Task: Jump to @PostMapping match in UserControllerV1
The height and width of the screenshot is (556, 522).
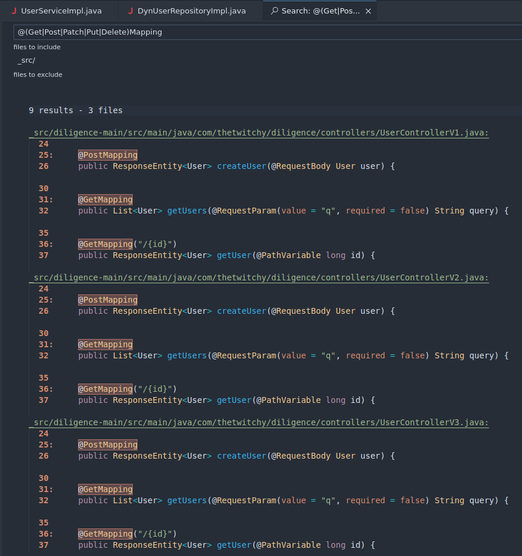Action: coord(107,155)
